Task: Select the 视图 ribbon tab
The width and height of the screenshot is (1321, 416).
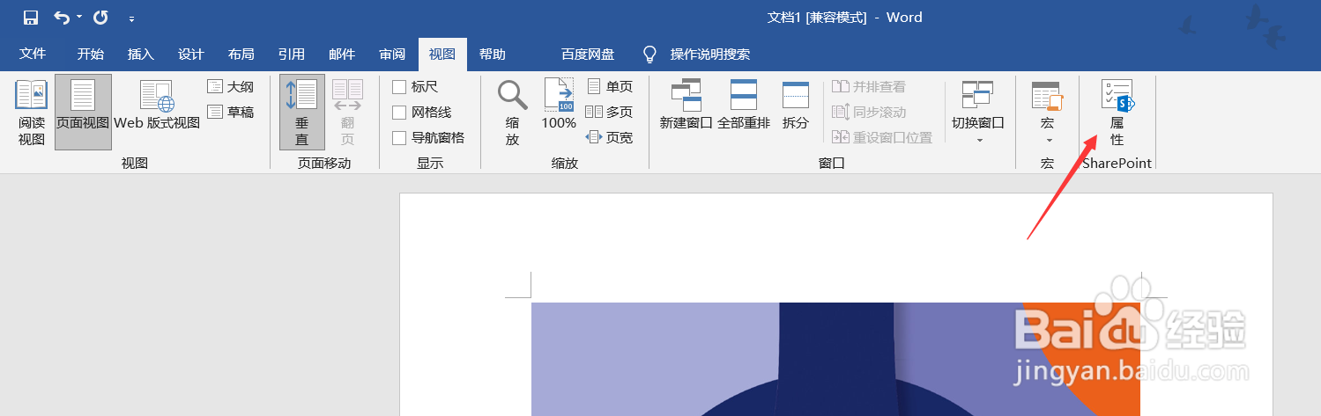Action: tap(442, 55)
